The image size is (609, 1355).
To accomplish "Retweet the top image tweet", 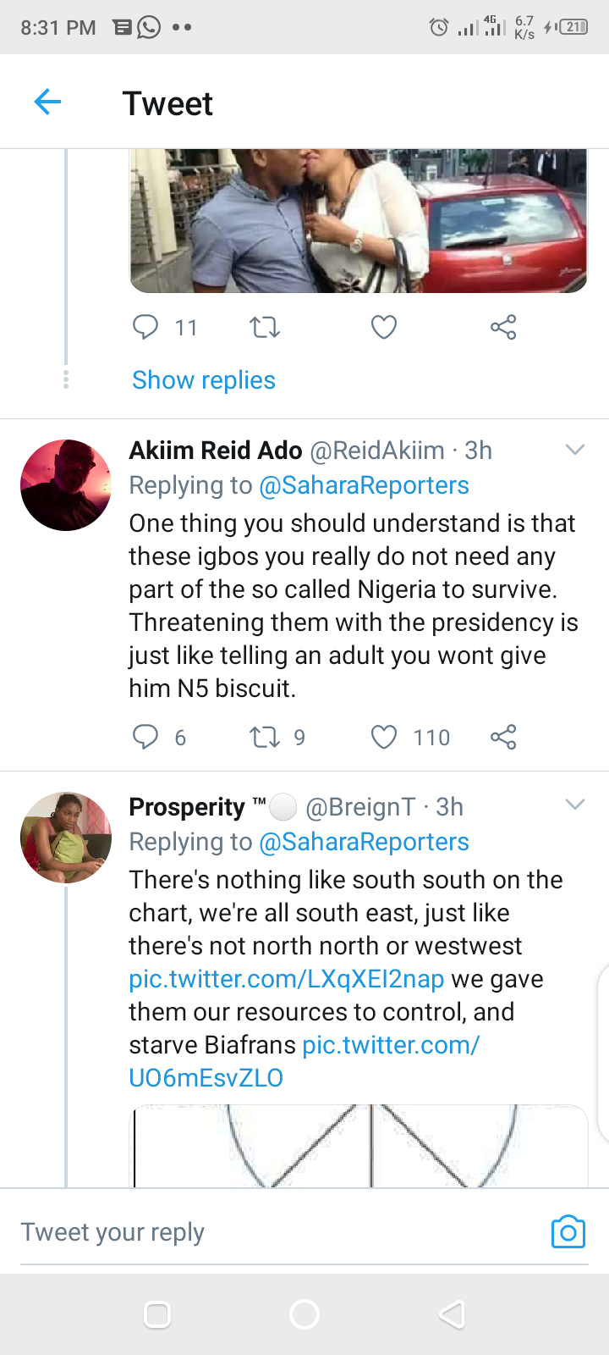I will pos(265,327).
